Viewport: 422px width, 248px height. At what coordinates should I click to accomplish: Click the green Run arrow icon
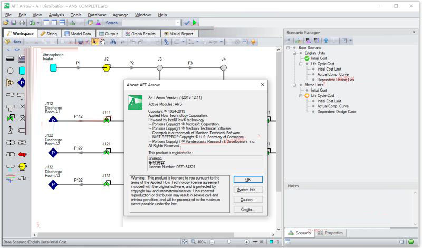[x=195, y=23]
